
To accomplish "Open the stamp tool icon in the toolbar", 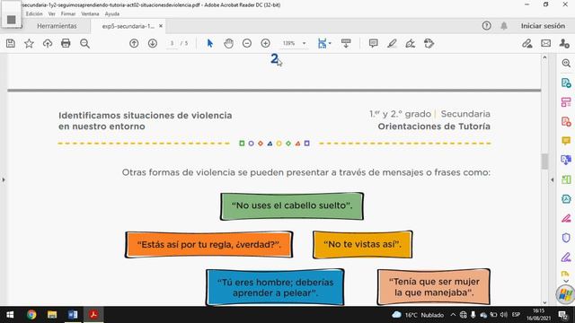I will 429,44.
